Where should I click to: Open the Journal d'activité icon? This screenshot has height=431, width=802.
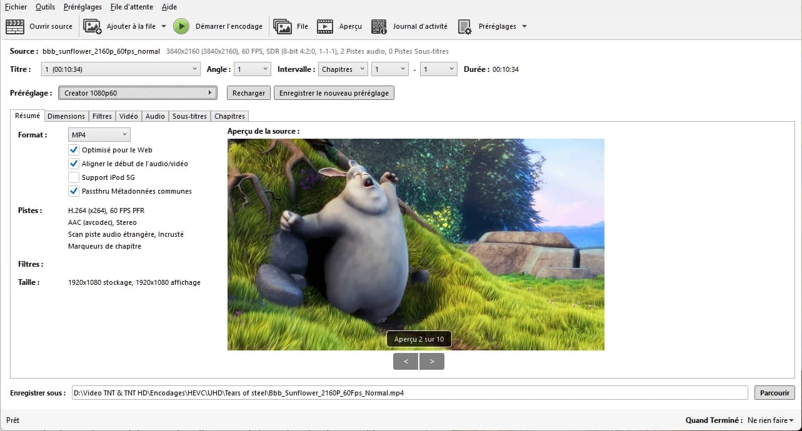(x=379, y=26)
